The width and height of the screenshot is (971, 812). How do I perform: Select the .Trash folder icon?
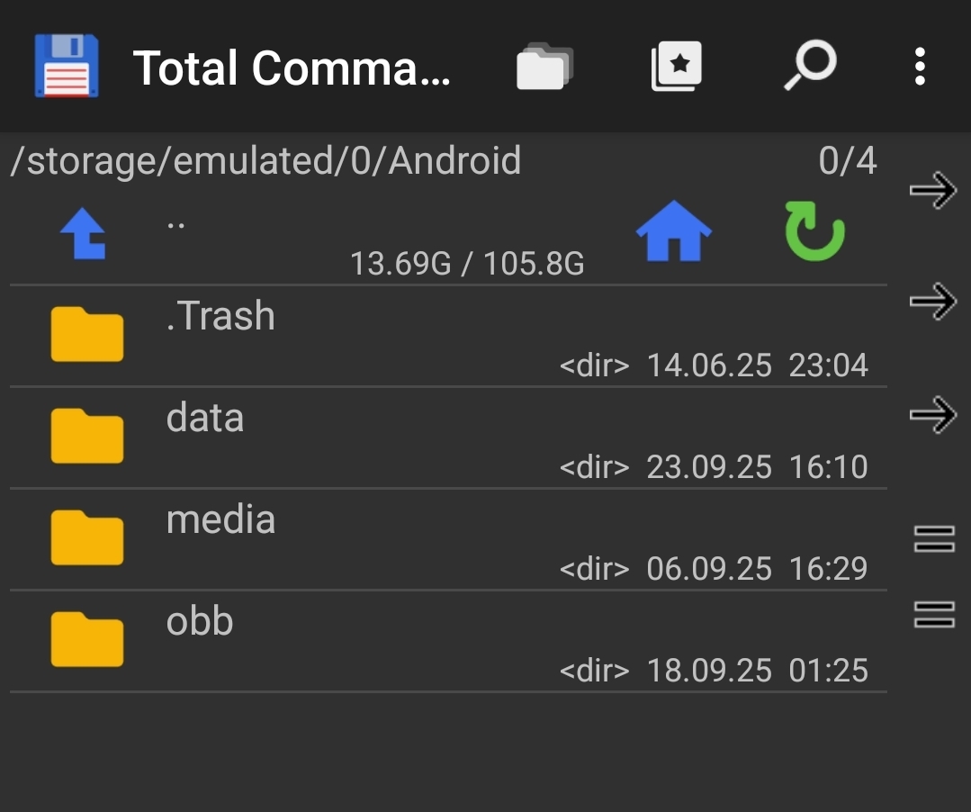pyautogui.click(x=86, y=335)
